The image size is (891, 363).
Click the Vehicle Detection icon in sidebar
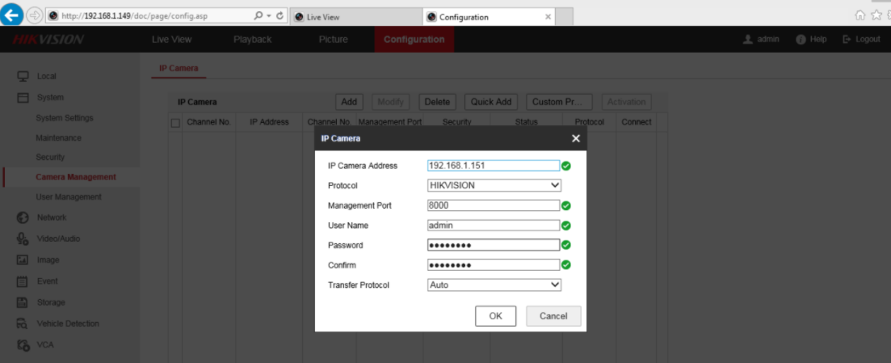pyautogui.click(x=23, y=323)
